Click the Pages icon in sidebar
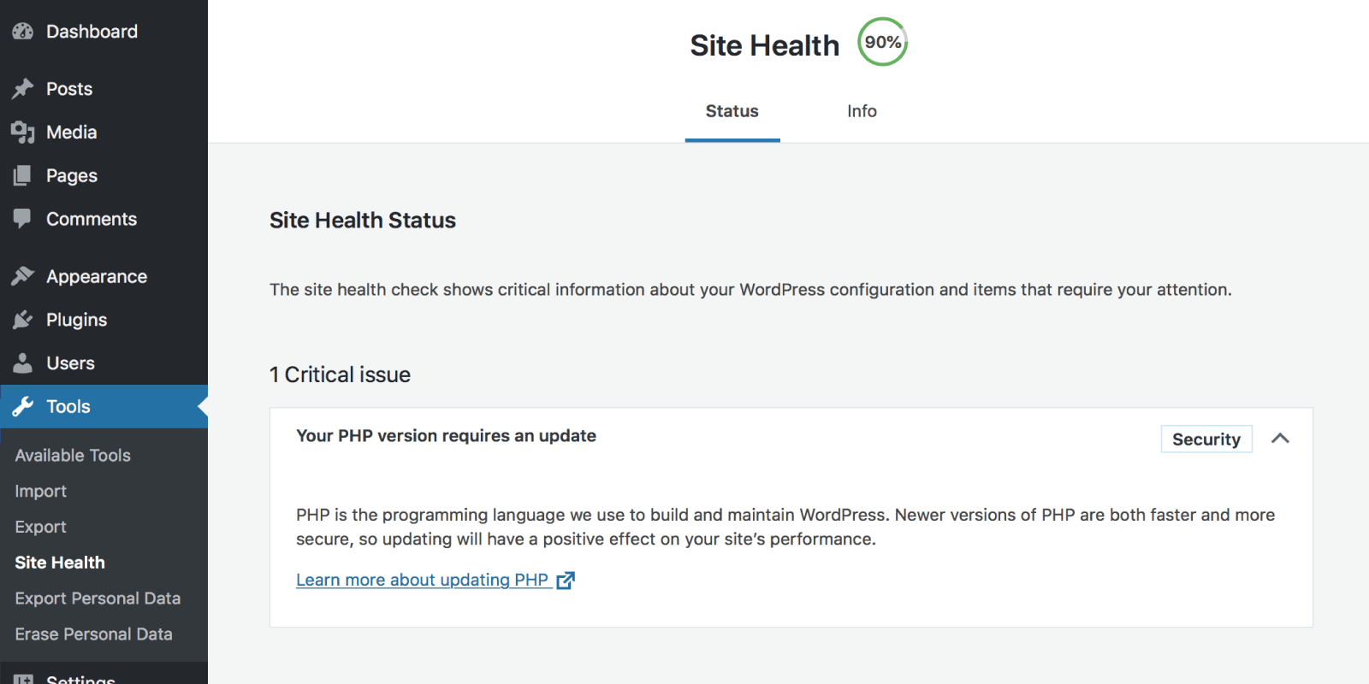Viewport: 1369px width, 684px height. point(23,176)
